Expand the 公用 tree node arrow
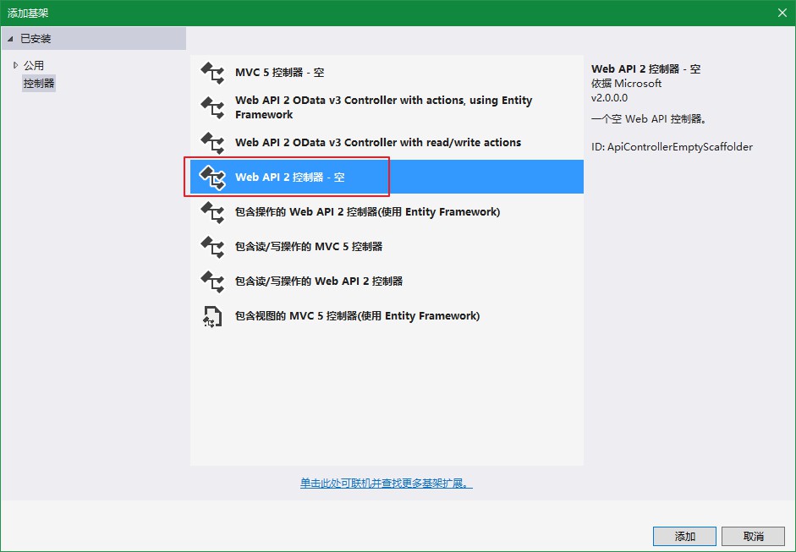The width and height of the screenshot is (796, 552). pyautogui.click(x=15, y=65)
